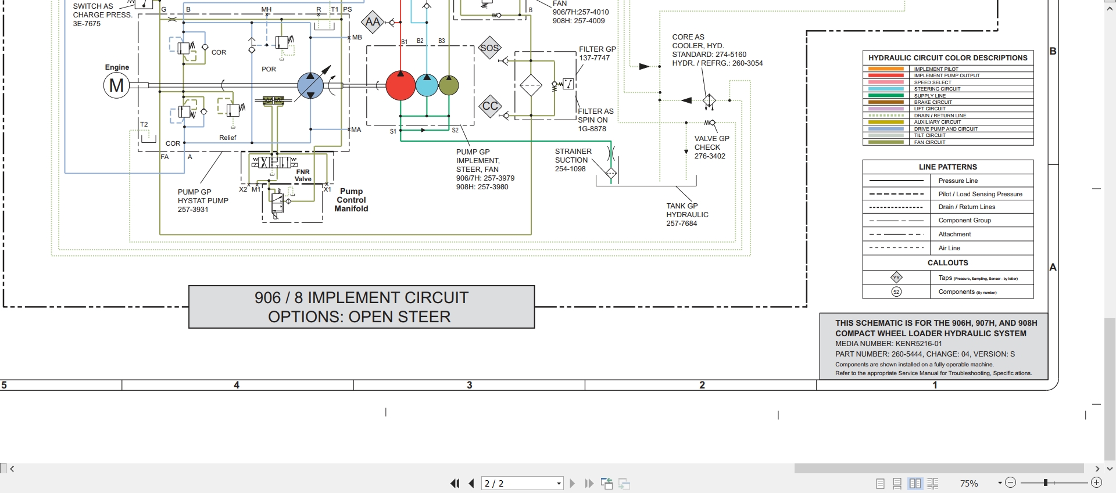Click the cyan steering pump circle

427,85
